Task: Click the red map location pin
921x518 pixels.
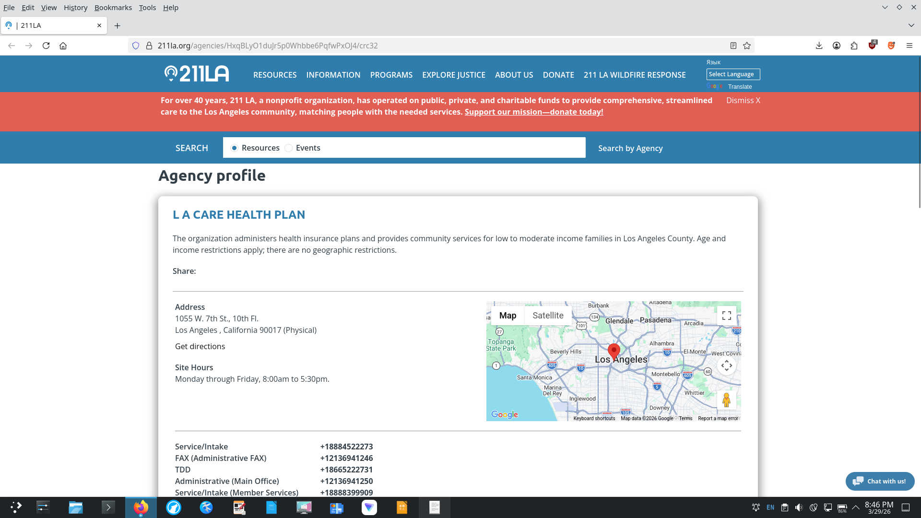Action: pos(614,351)
